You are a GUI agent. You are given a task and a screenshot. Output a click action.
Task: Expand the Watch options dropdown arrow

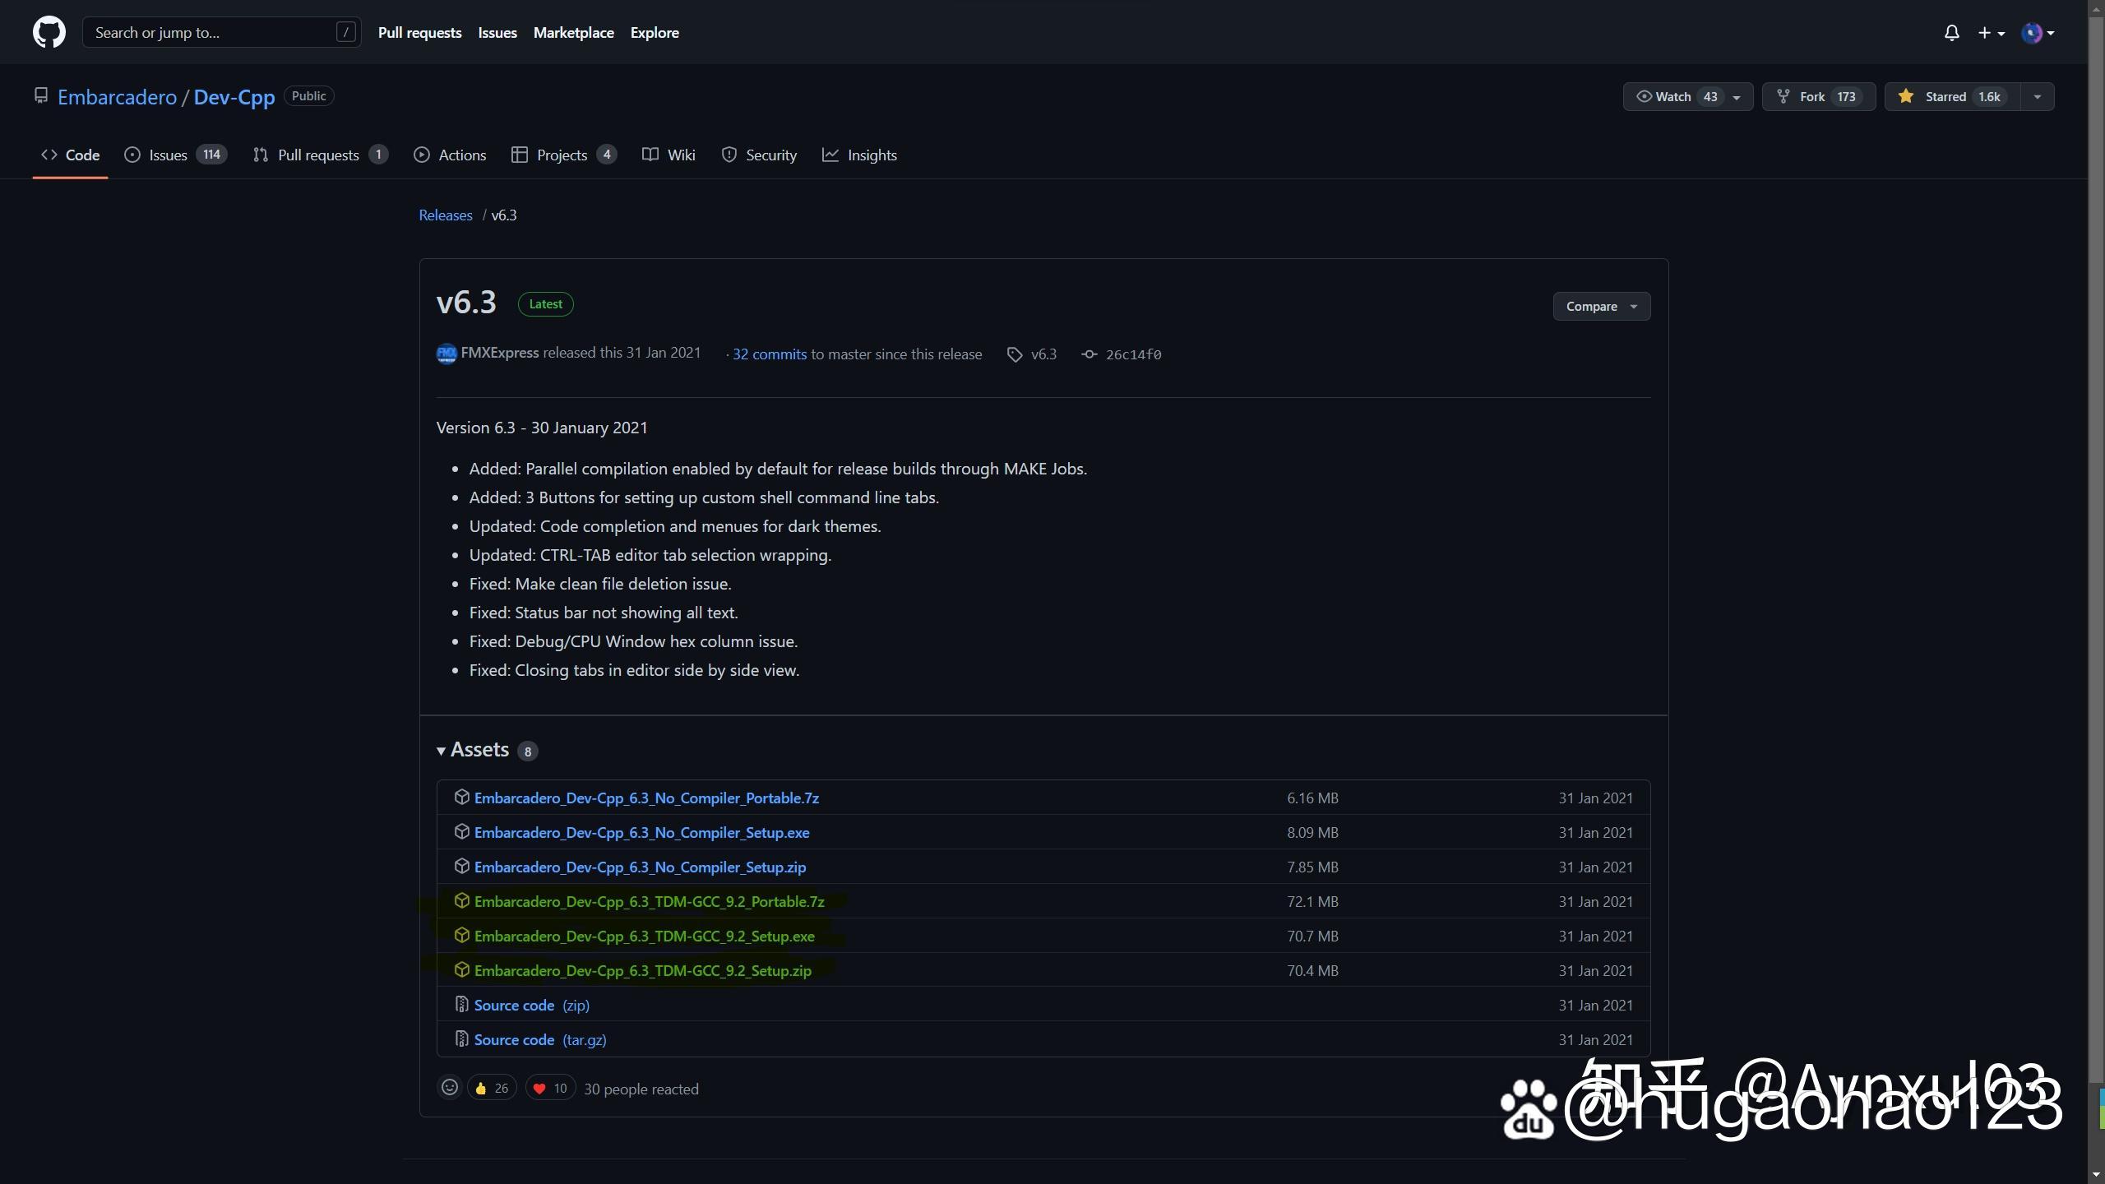click(x=1737, y=97)
